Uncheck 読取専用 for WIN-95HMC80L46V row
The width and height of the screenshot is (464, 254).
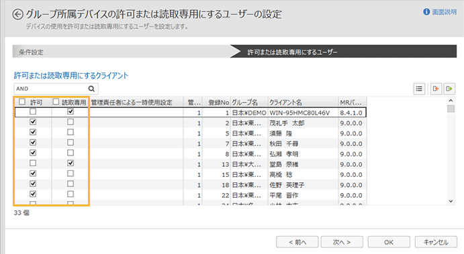coord(71,112)
